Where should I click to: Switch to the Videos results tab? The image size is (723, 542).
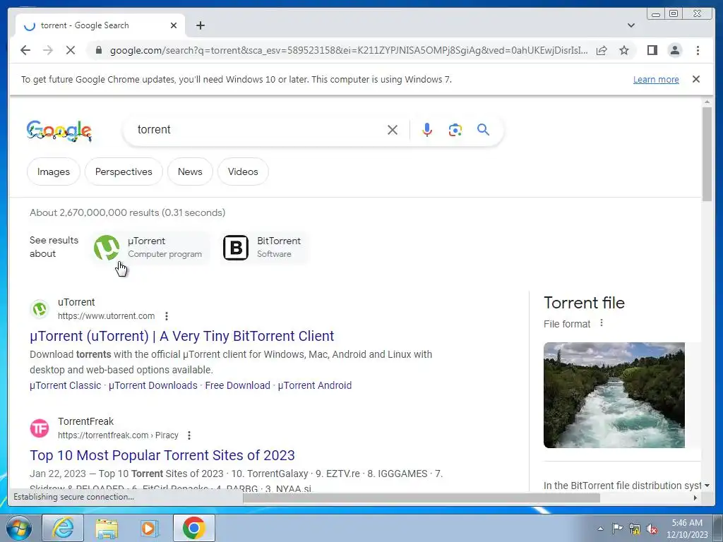click(x=243, y=171)
